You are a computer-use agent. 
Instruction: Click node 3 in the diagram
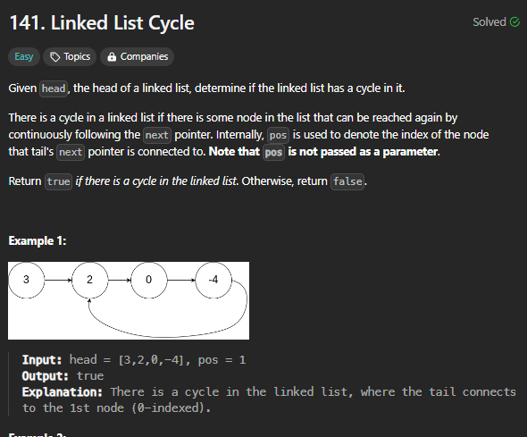click(26, 280)
